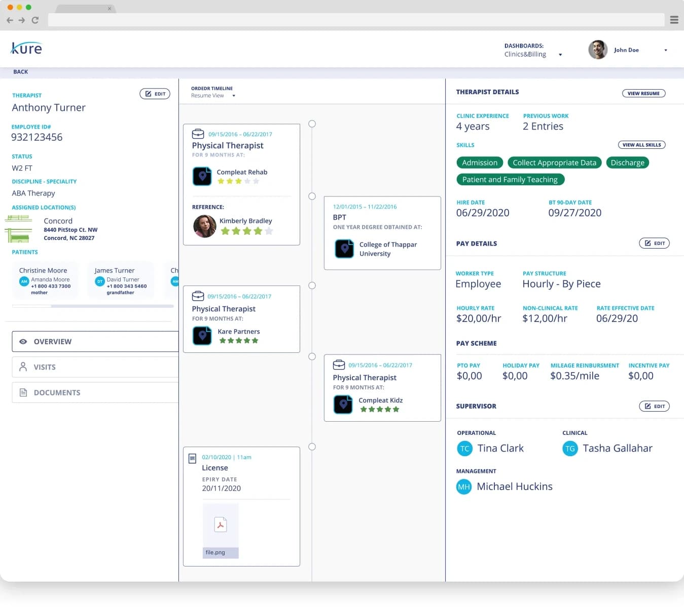Click the browser address bar
684x607 pixels.
point(356,20)
